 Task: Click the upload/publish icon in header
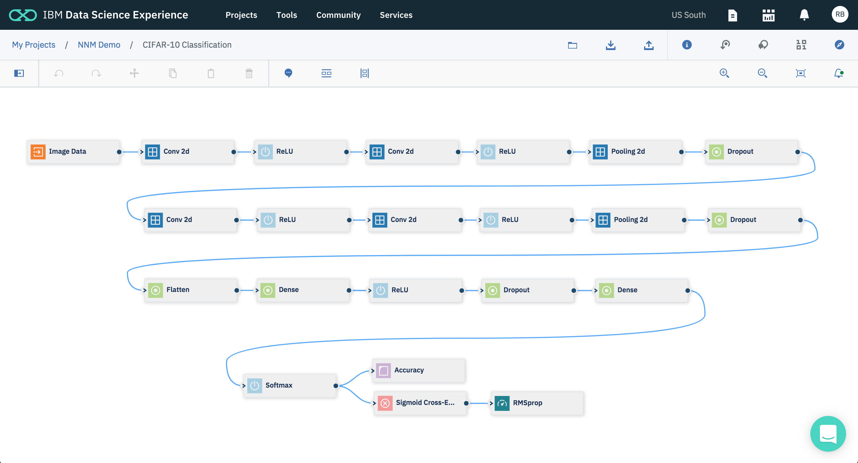(649, 45)
